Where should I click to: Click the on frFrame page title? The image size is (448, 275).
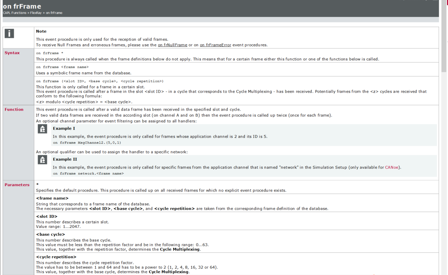click(x=22, y=6)
